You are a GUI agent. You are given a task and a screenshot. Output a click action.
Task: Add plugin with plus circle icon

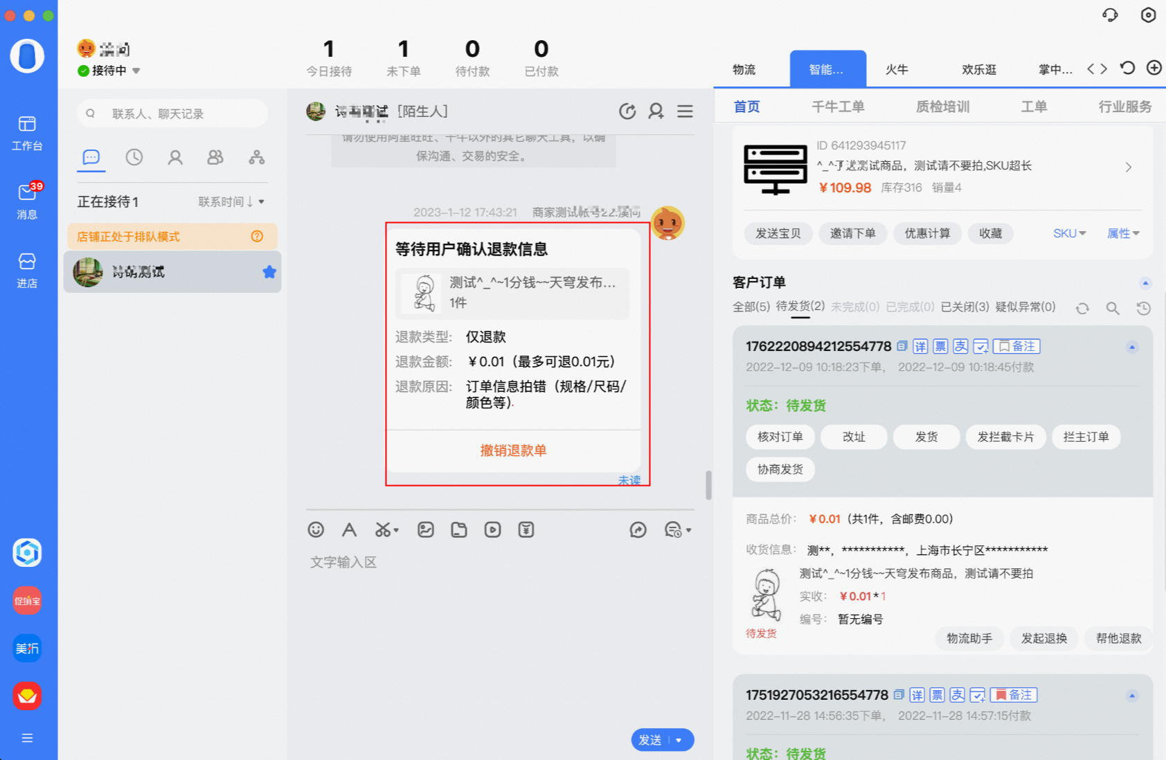pyautogui.click(x=1154, y=68)
